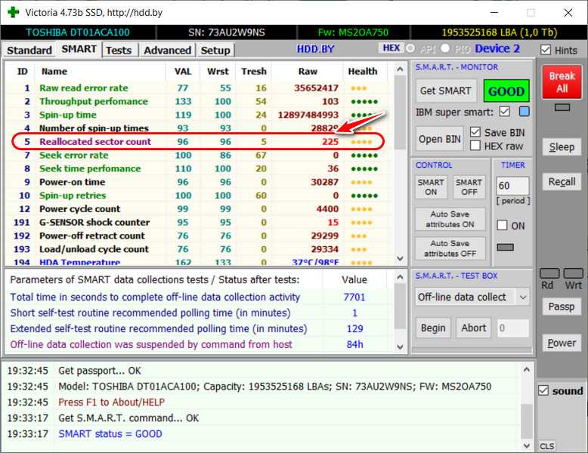Screen dimensions: 588x453
Task: Click the Recall button
Action: [562, 182]
